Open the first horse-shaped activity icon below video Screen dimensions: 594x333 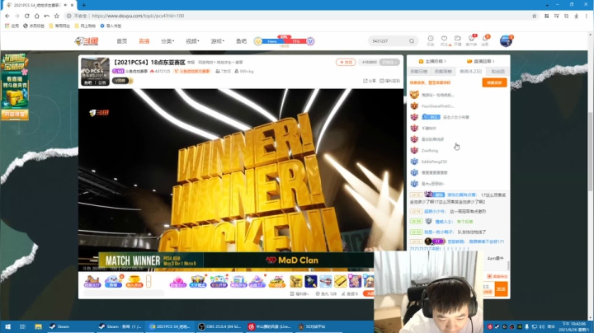(92, 281)
